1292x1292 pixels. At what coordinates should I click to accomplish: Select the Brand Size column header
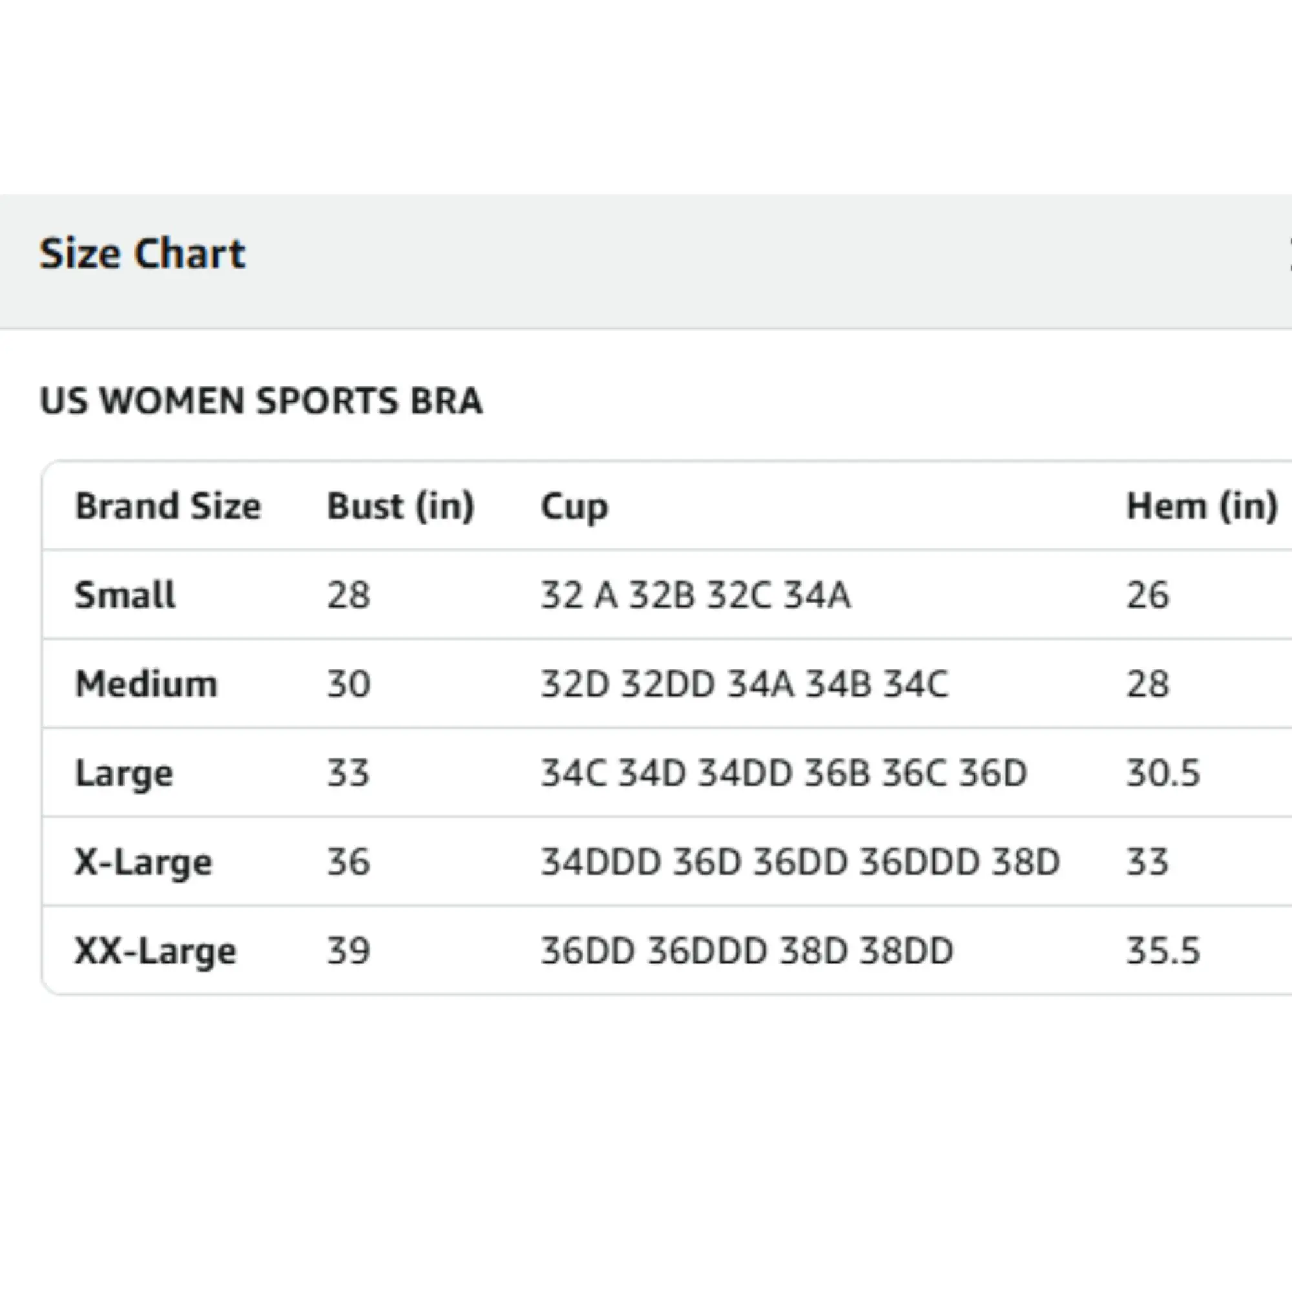[x=168, y=506]
